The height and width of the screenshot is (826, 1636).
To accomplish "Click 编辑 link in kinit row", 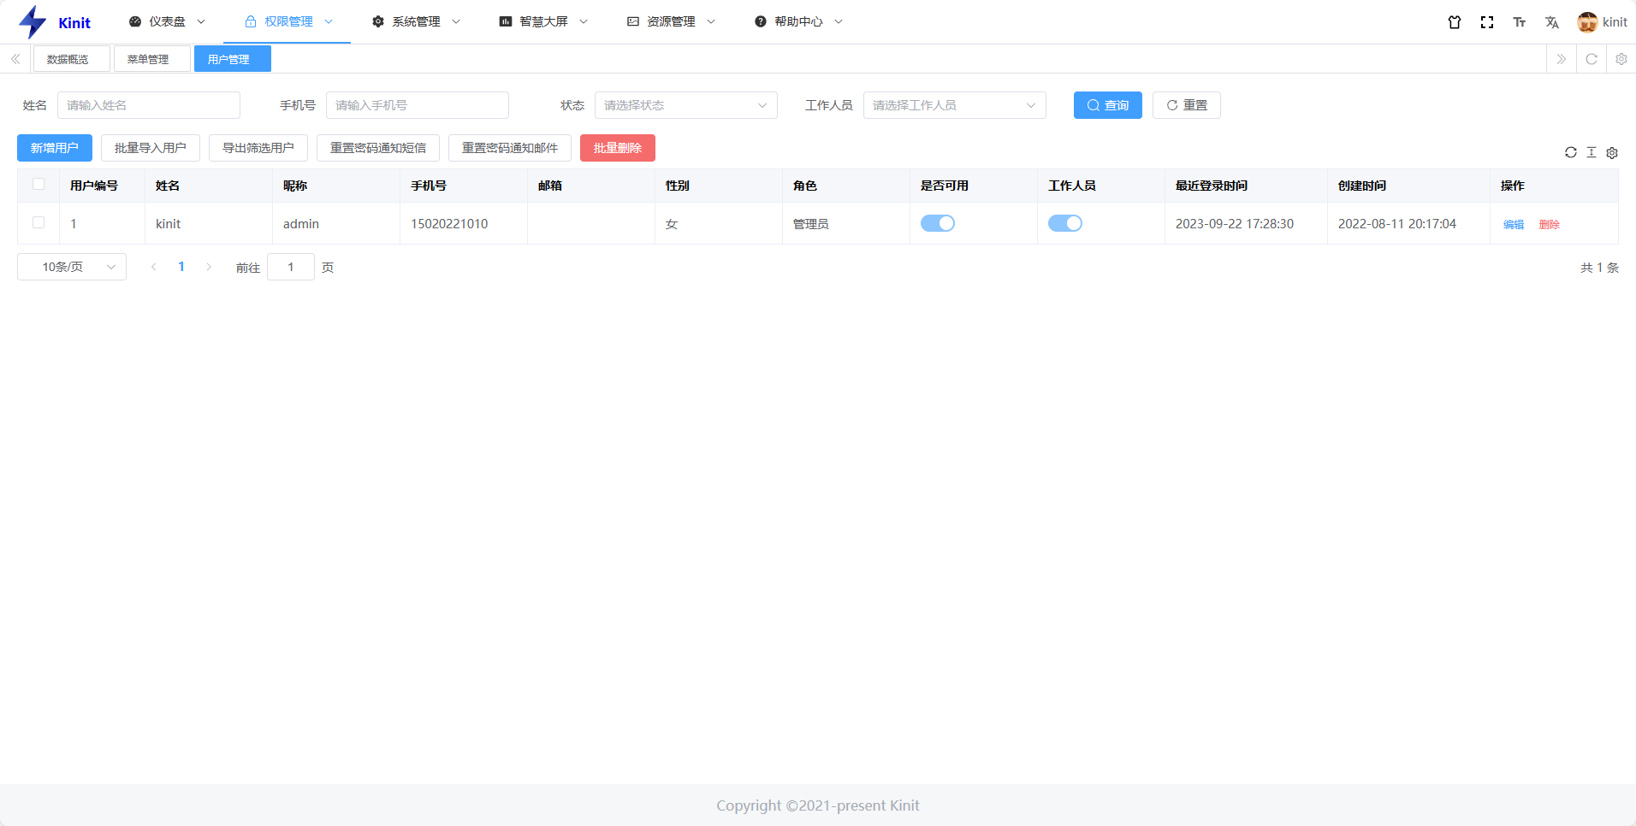I will coord(1514,224).
